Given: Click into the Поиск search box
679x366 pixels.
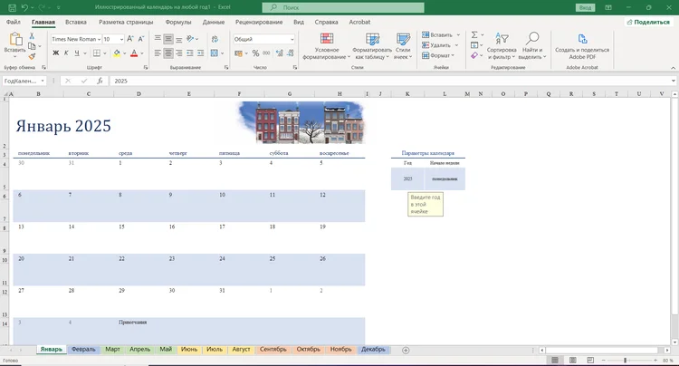Looking at the screenshot, I should [343, 7].
